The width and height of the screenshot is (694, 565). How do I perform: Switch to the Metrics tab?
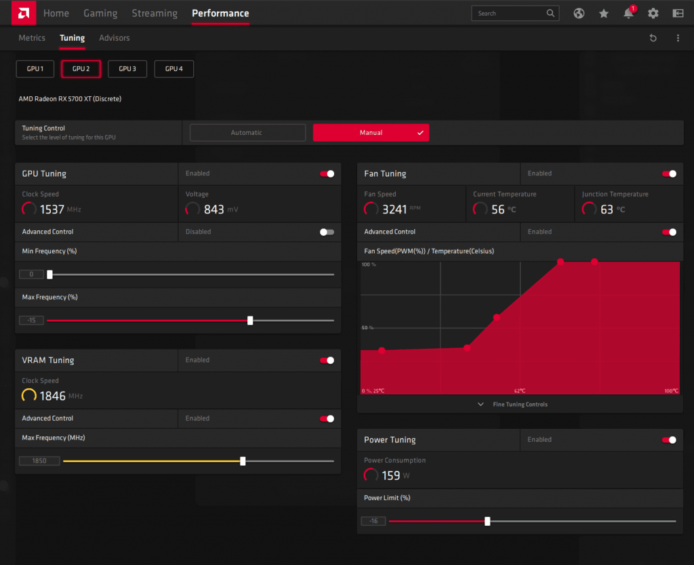click(x=32, y=38)
